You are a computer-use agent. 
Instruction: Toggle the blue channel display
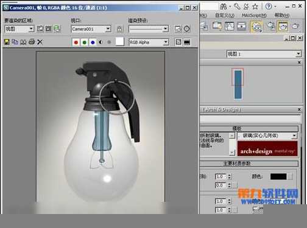click(93, 42)
